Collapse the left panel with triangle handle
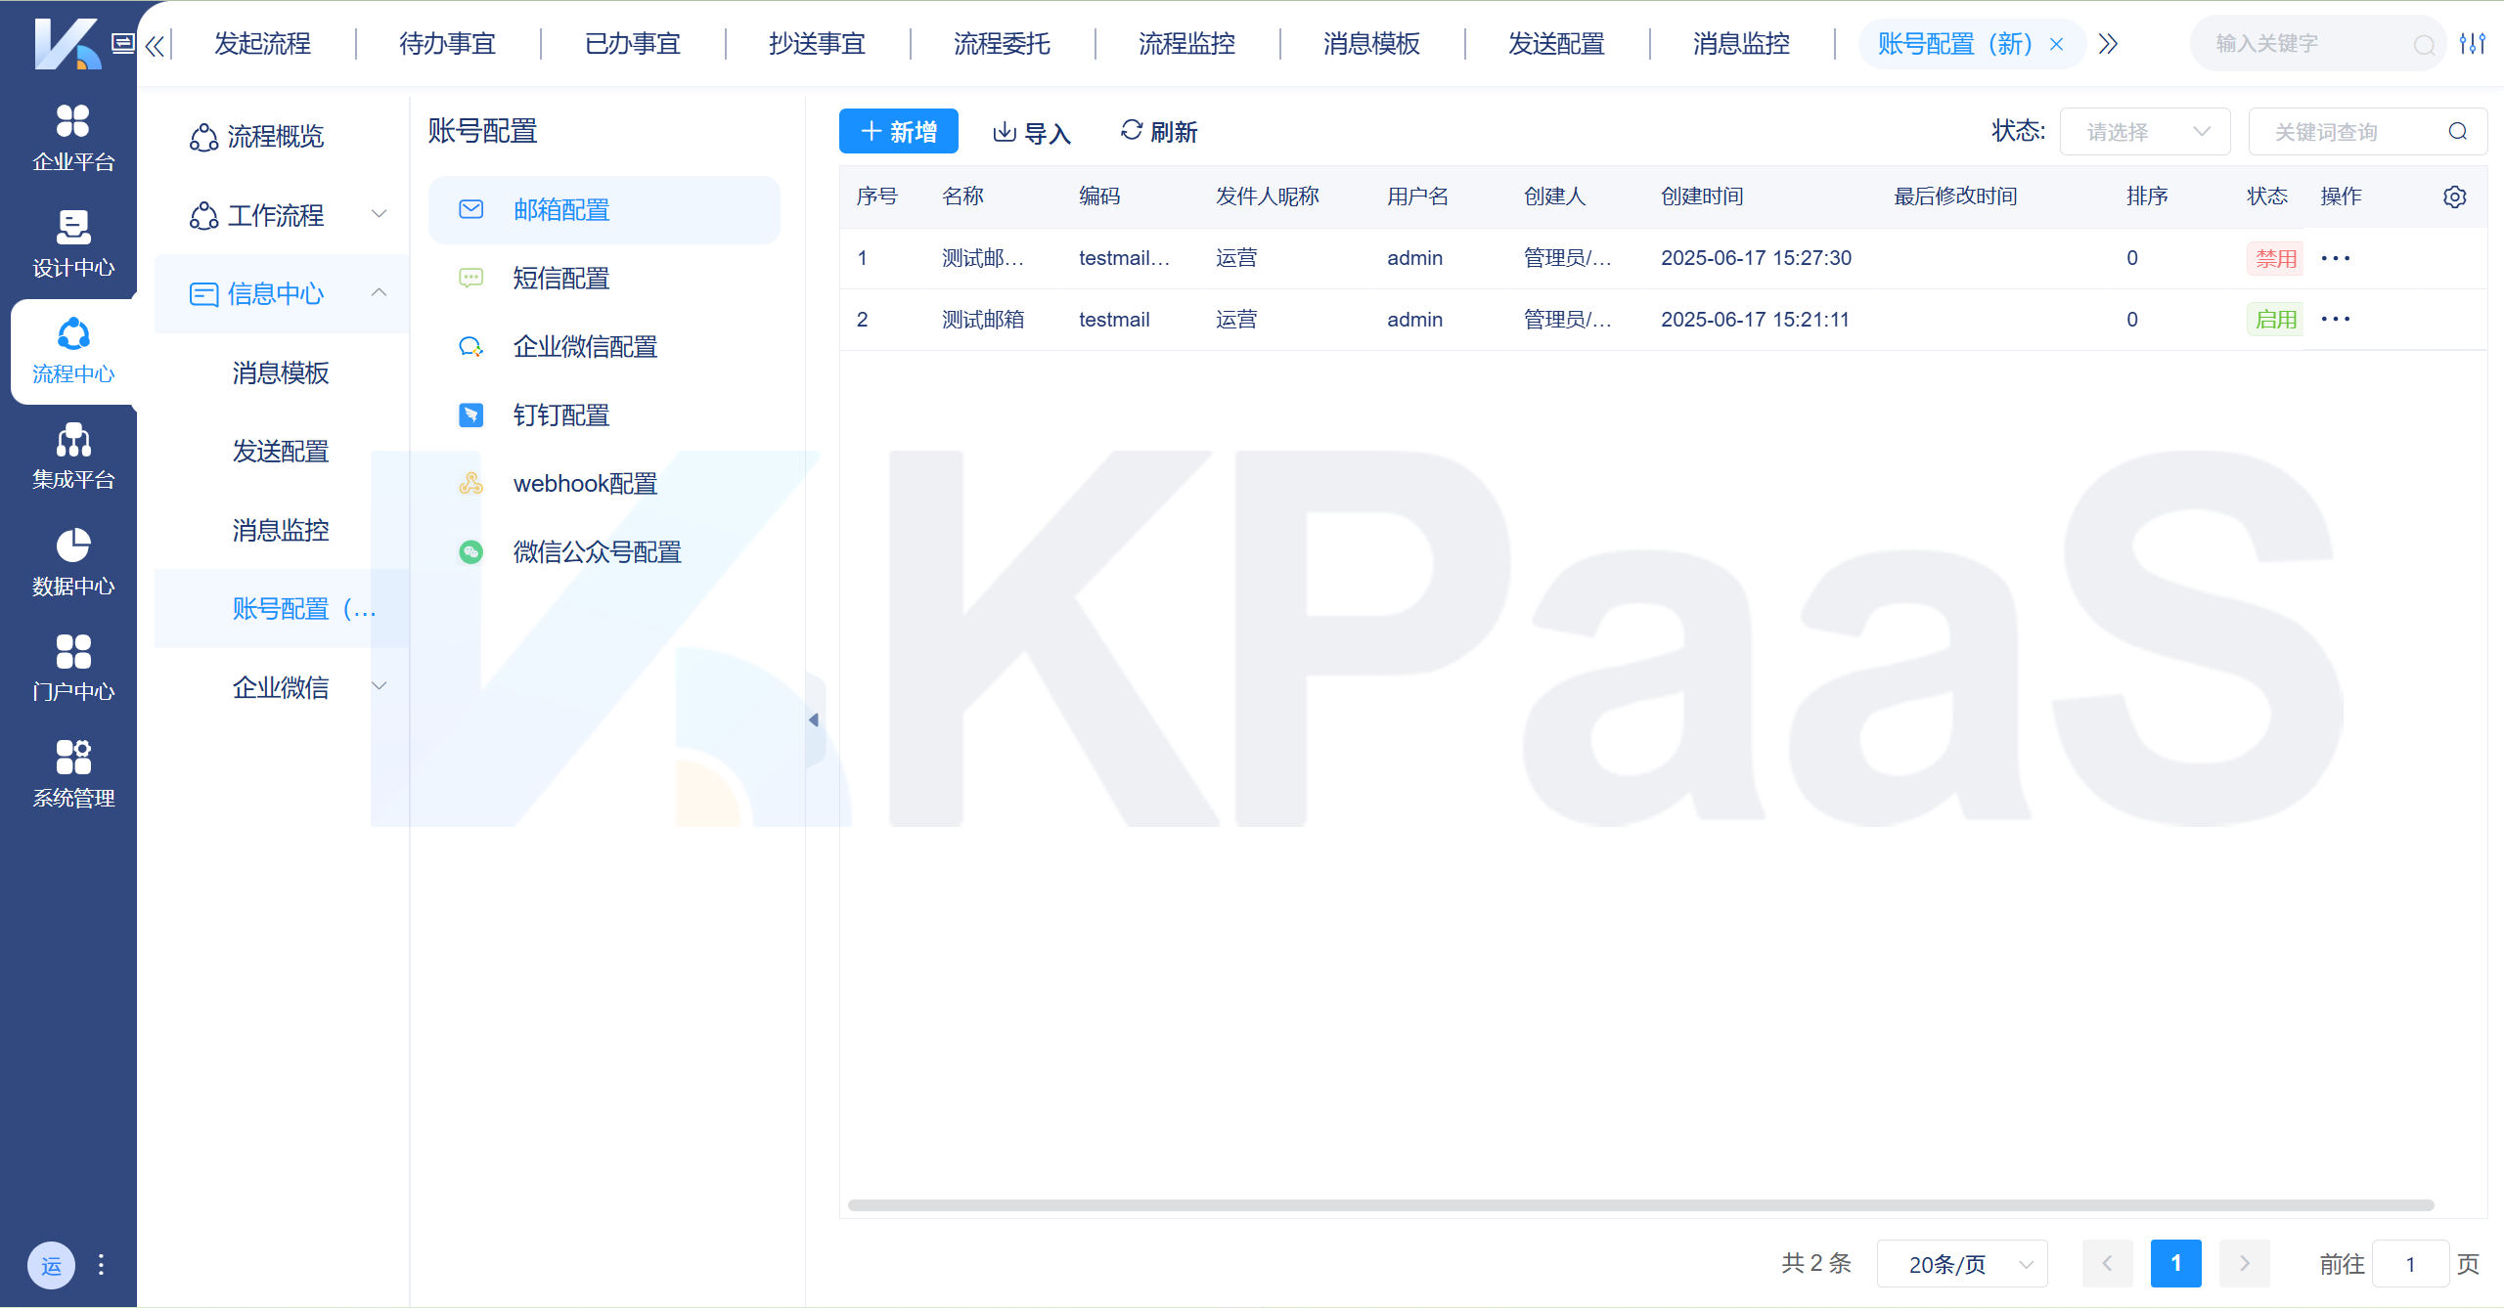The image size is (2504, 1308). [814, 720]
